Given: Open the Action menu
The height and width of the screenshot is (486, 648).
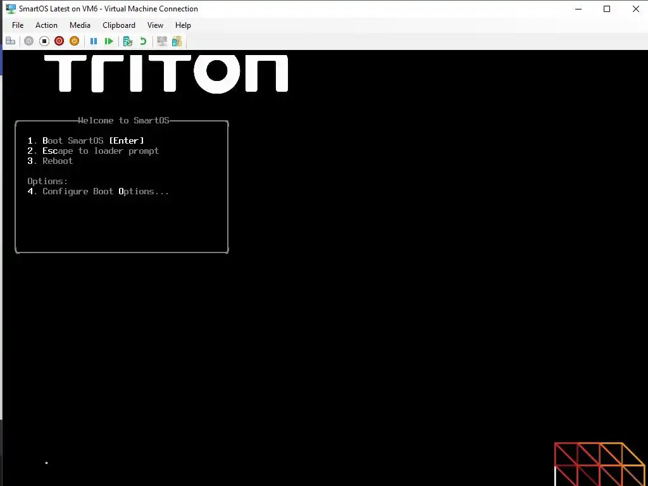Looking at the screenshot, I should click(x=46, y=25).
